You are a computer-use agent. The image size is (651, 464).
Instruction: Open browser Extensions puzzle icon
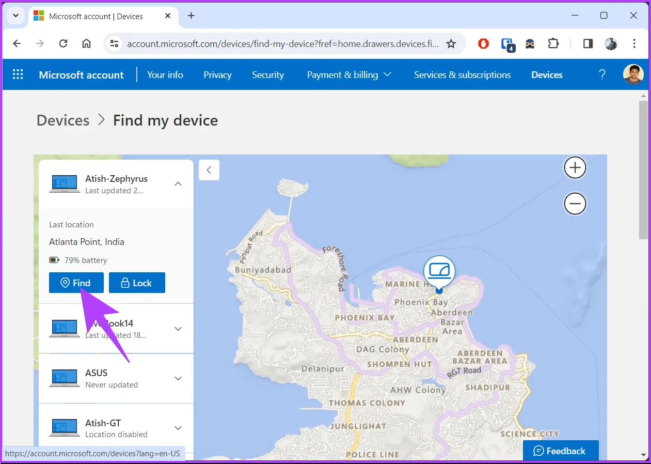click(553, 44)
